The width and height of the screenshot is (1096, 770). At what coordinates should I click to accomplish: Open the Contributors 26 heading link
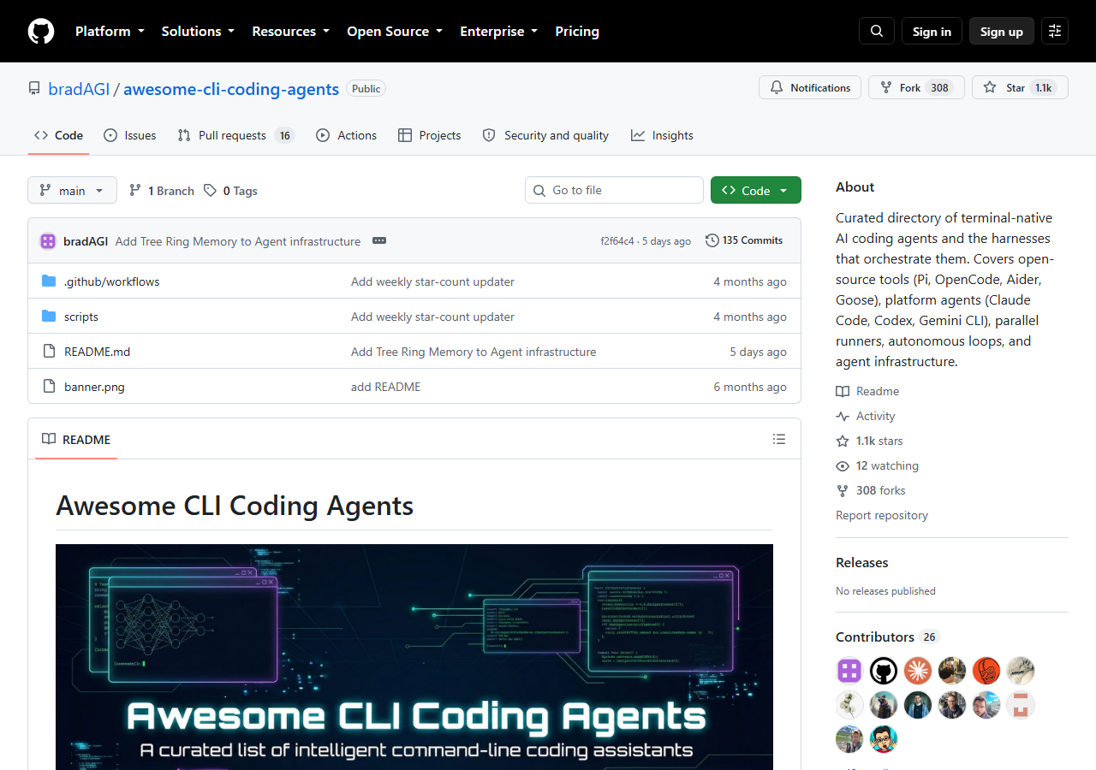[887, 637]
